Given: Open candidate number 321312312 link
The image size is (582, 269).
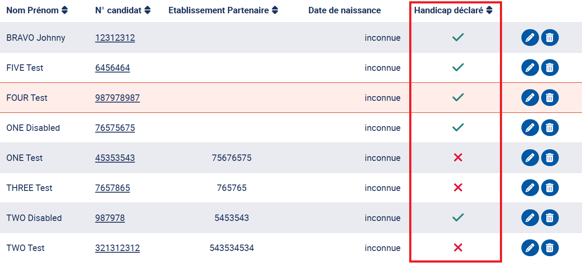Looking at the screenshot, I should [x=117, y=248].
